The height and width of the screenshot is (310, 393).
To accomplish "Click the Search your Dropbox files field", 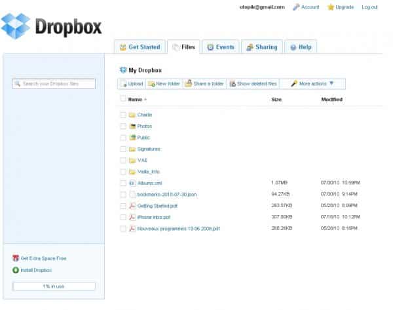I will tap(54, 83).
